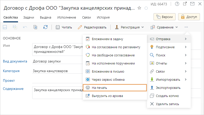Click the star favorite icon beside the title
The height and width of the screenshot is (115, 204).
(139, 8)
